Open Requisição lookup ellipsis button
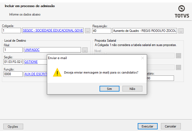The height and width of the screenshot is (131, 192). click(181, 31)
